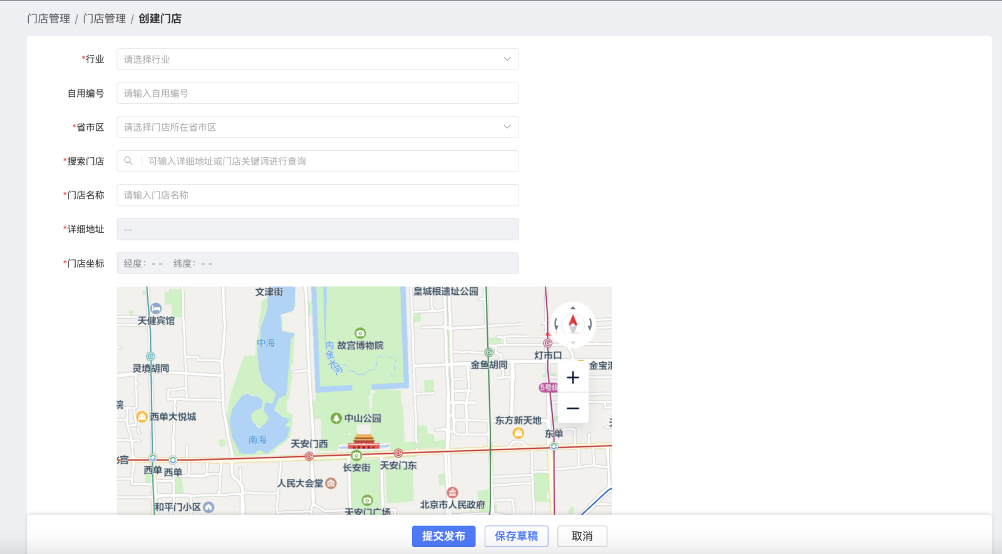Click the chevron arrow of 请选择行业 dropdown
Screen dimensions: 1002x554
[507, 59]
